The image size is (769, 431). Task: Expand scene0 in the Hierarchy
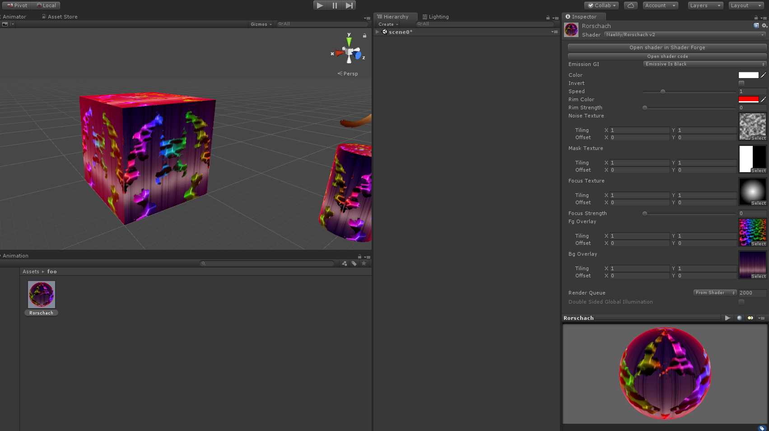click(x=378, y=32)
